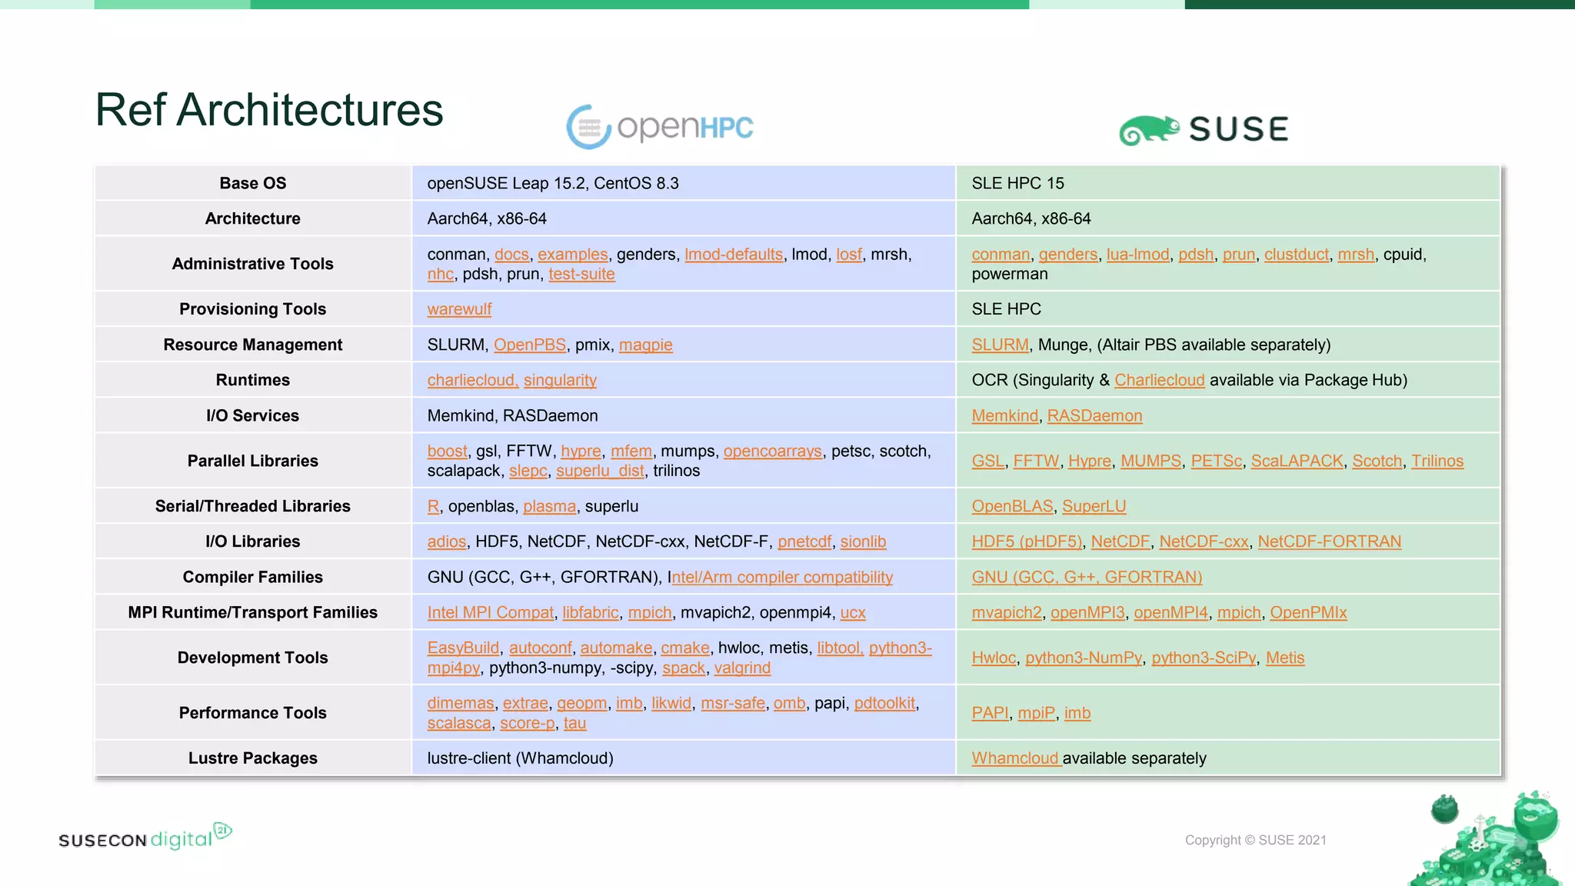This screenshot has height=886, width=1575.
Task: Open the dimemas link
Action: click(x=461, y=703)
